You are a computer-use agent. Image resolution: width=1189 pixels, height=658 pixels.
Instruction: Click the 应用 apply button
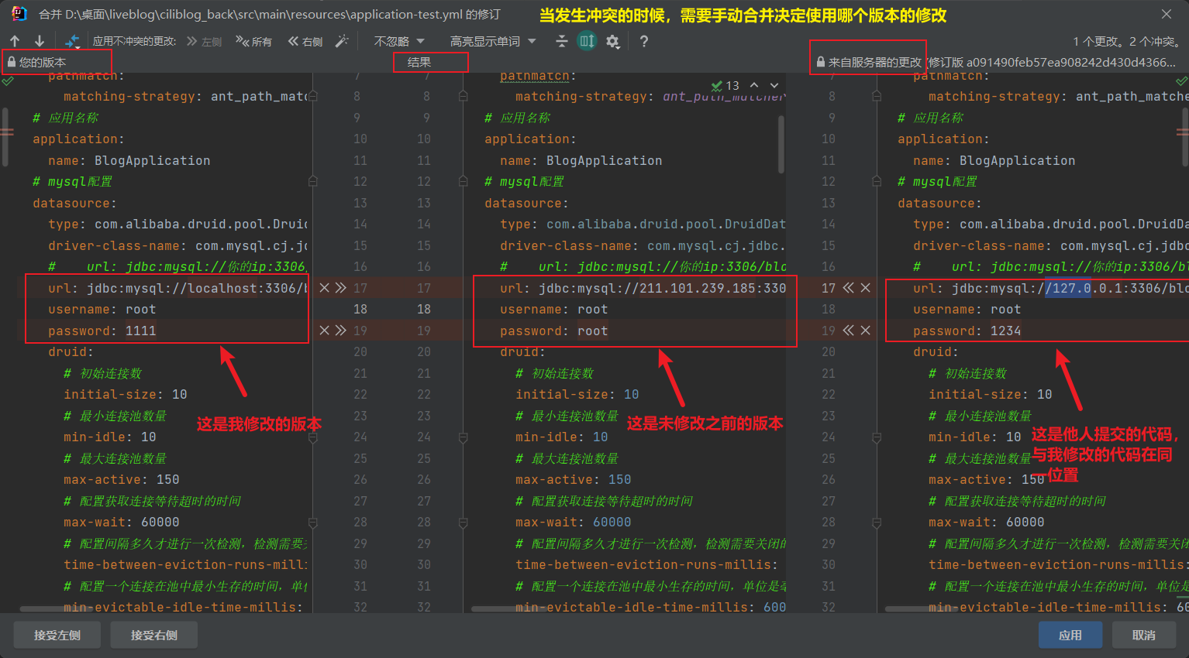click(x=1070, y=636)
